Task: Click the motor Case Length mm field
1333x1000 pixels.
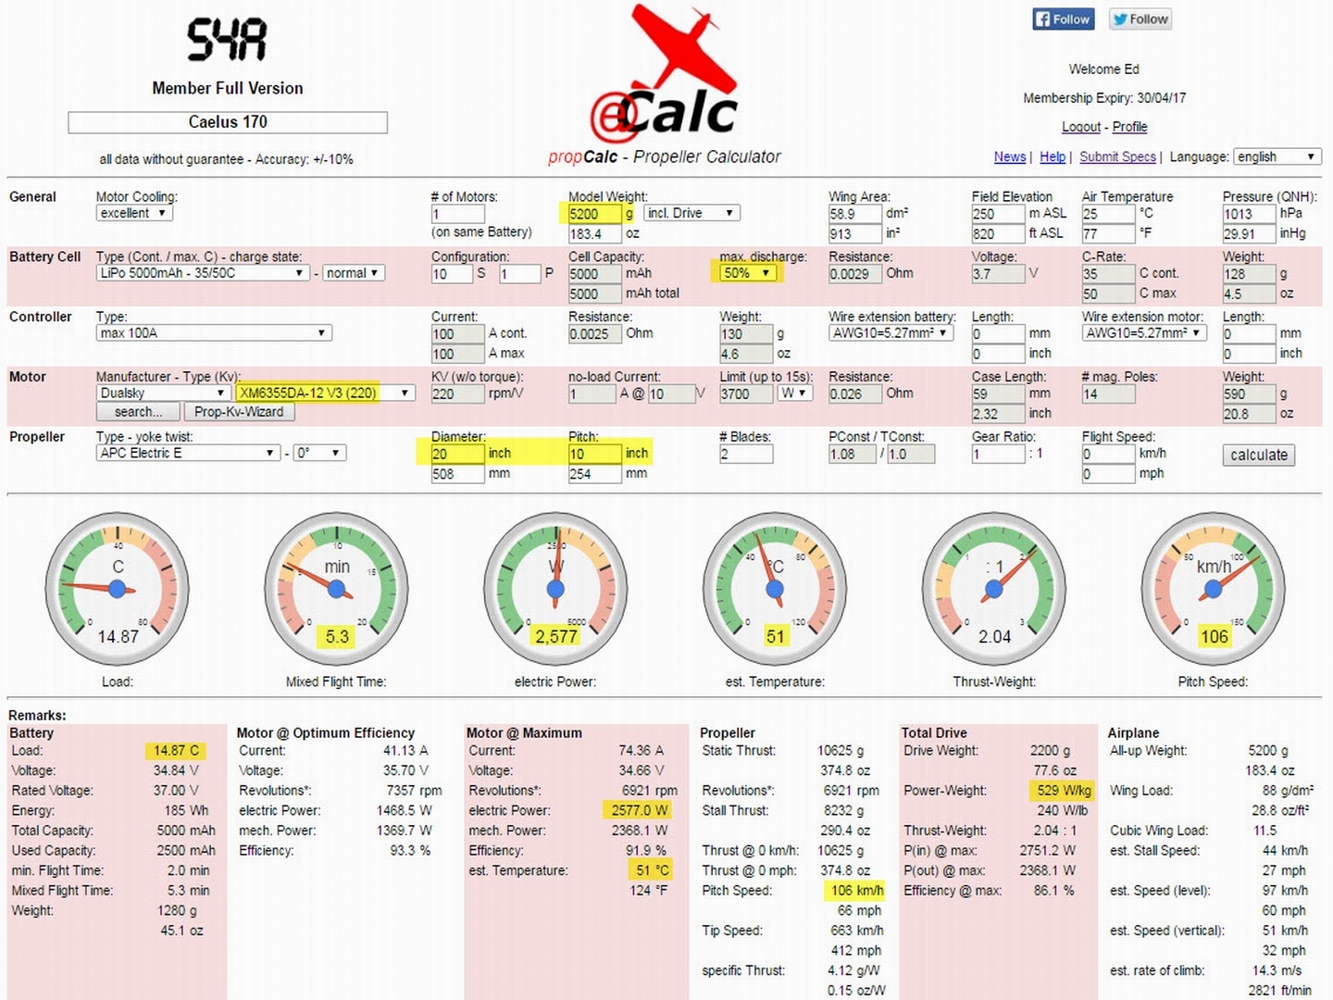Action: 998,394
